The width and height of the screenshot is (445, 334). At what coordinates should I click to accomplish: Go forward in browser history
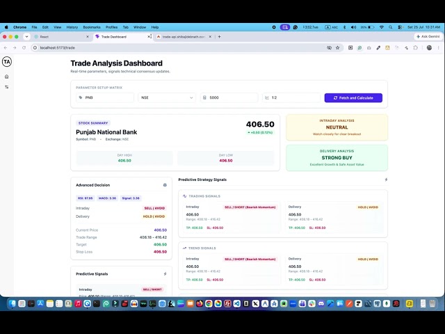(x=15, y=48)
